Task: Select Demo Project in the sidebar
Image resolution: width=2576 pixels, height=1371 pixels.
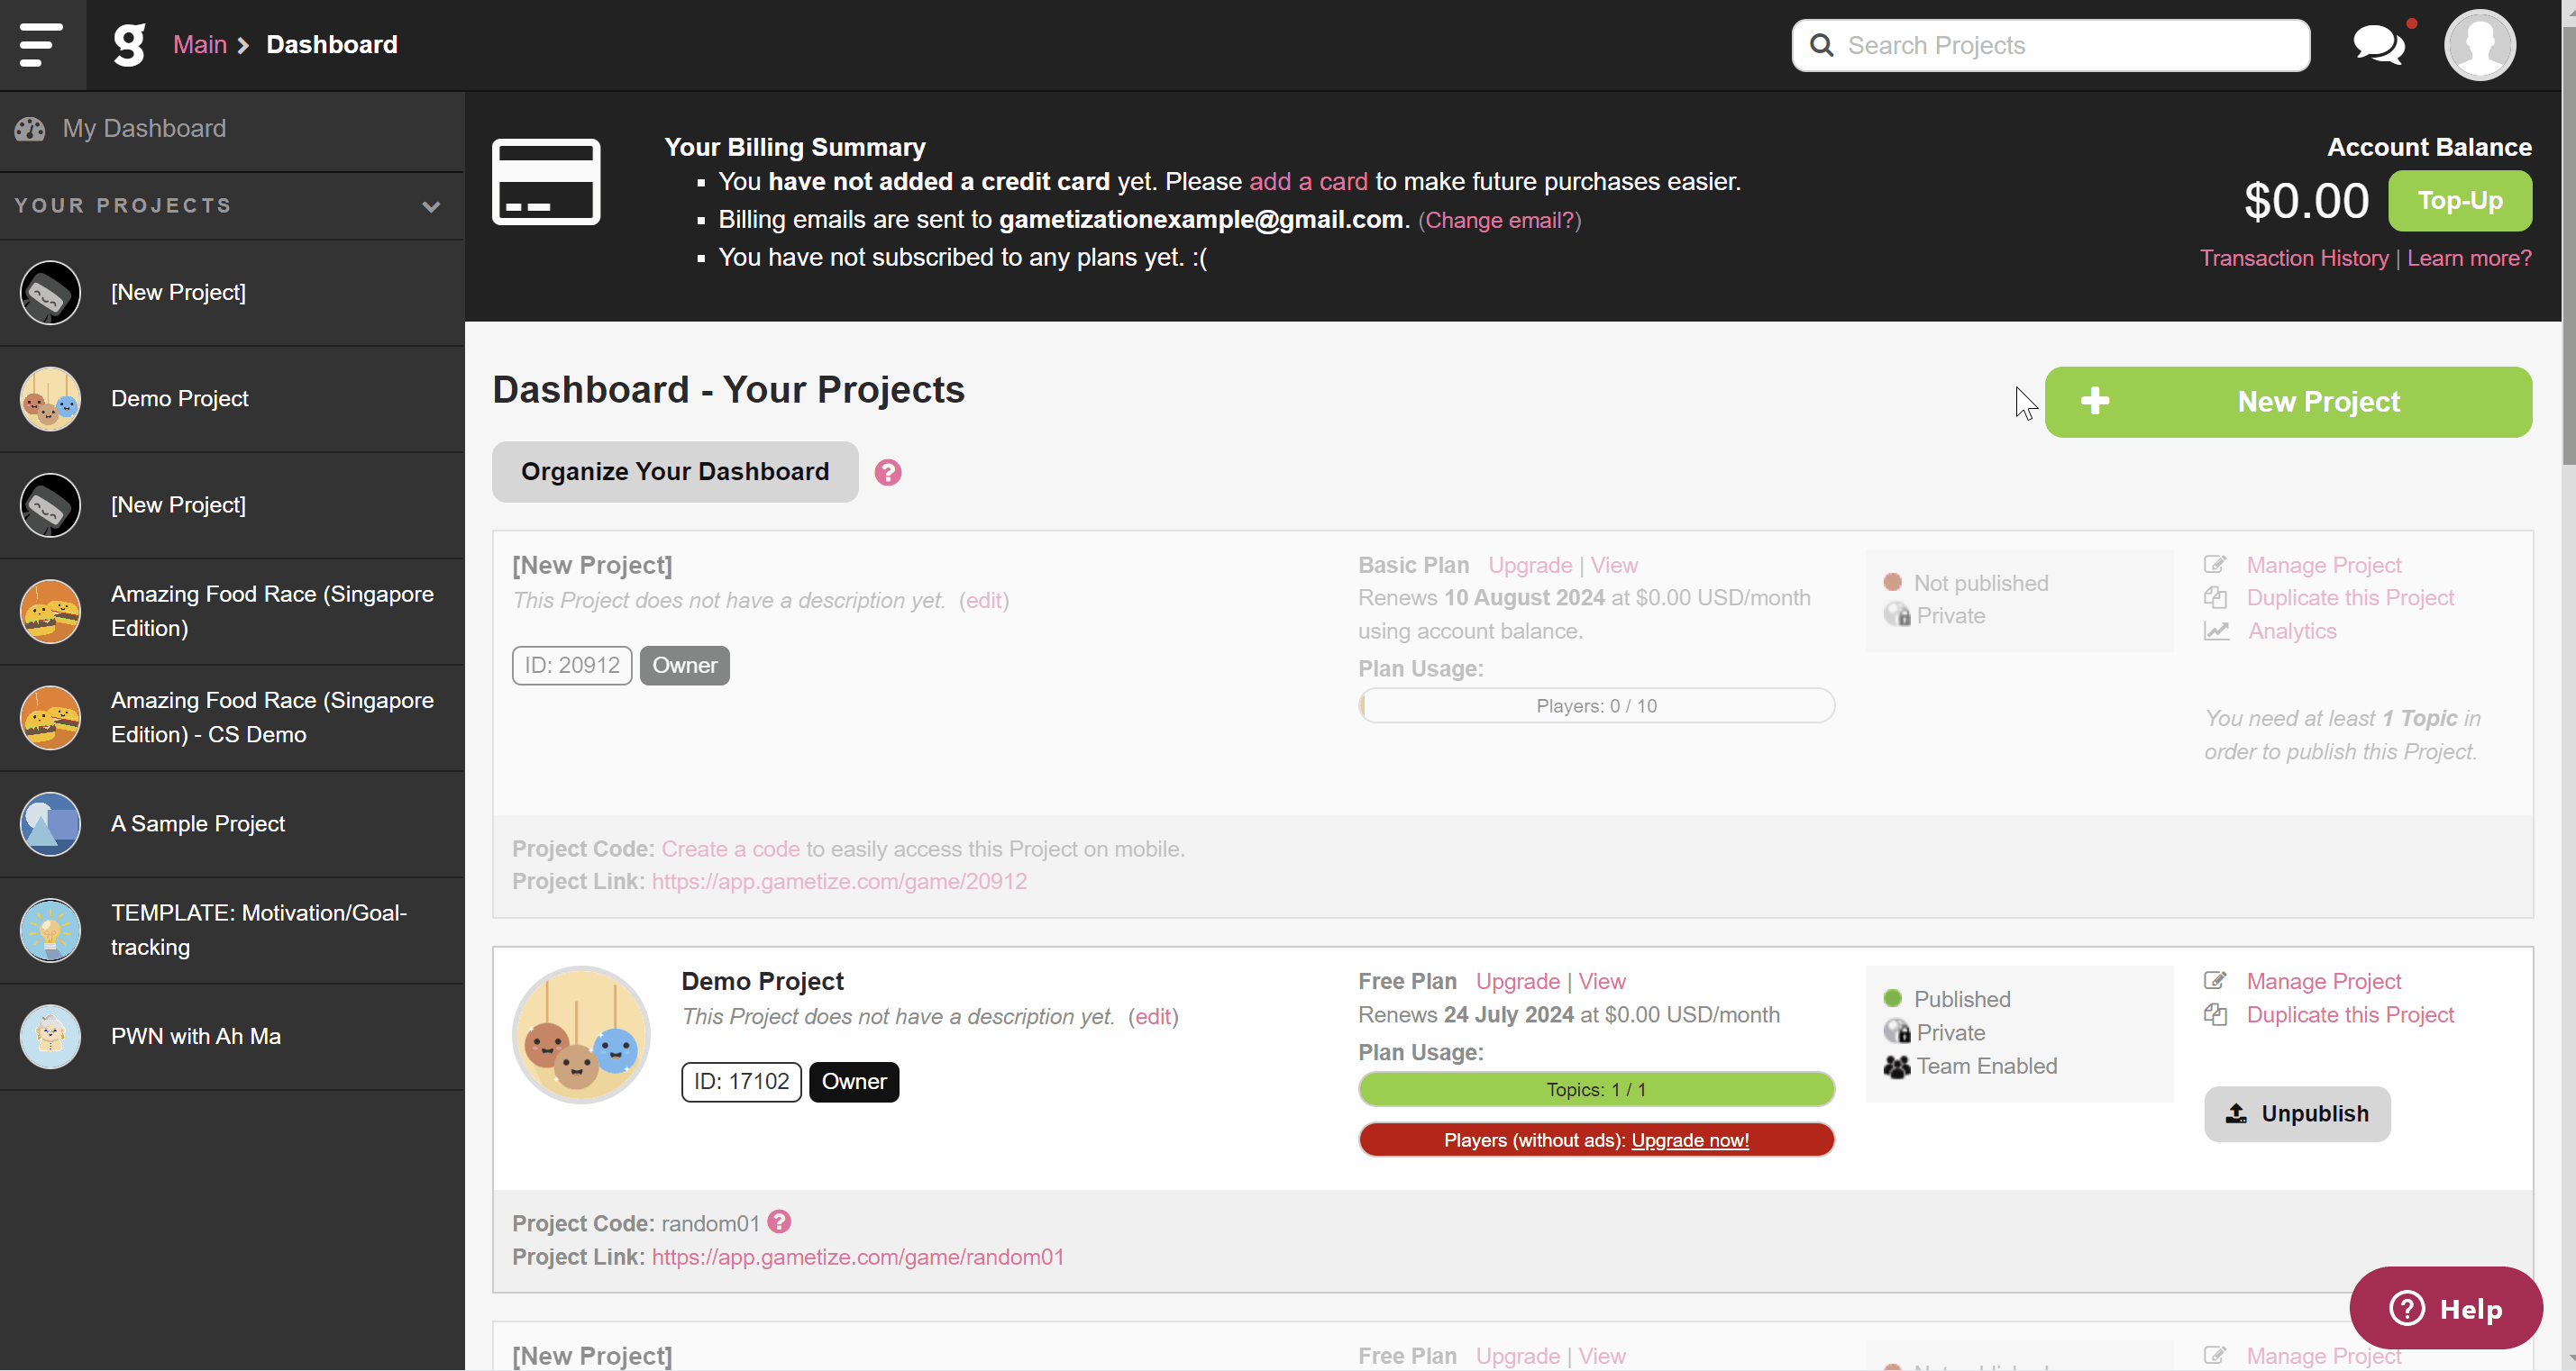Action: point(232,399)
